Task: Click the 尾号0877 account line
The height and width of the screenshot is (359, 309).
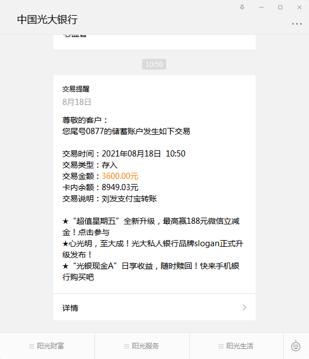Action: (x=126, y=131)
